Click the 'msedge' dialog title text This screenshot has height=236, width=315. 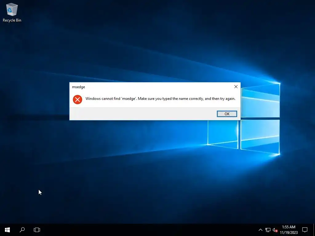pos(78,87)
